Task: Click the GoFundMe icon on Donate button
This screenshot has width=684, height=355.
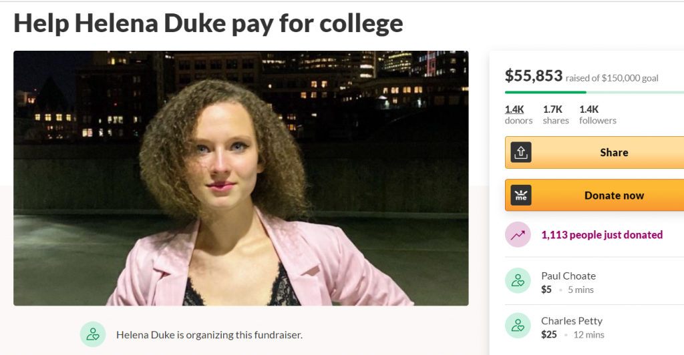Action: coord(521,196)
